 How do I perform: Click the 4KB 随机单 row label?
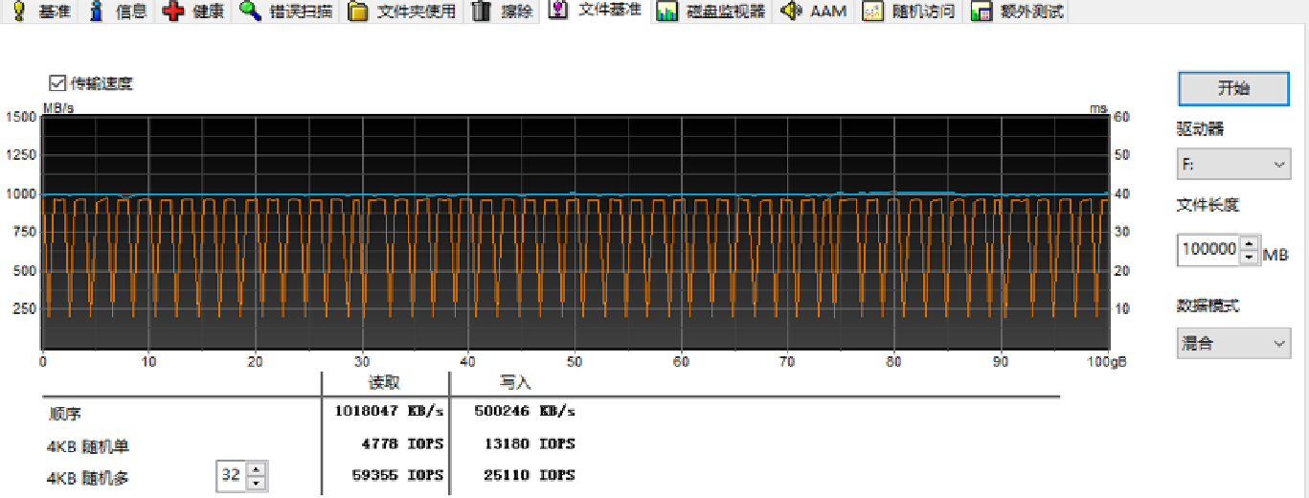click(x=87, y=445)
